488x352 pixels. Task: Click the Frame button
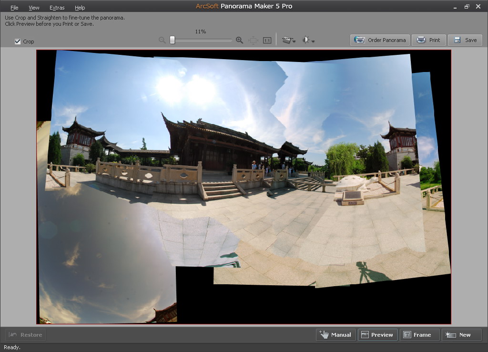(x=417, y=335)
